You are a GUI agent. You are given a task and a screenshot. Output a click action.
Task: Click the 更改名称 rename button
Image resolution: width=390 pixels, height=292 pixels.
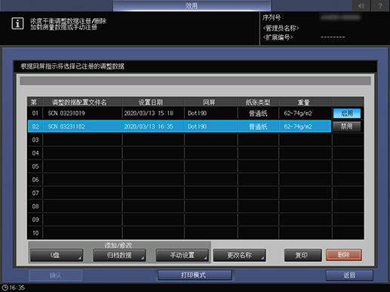point(239,255)
